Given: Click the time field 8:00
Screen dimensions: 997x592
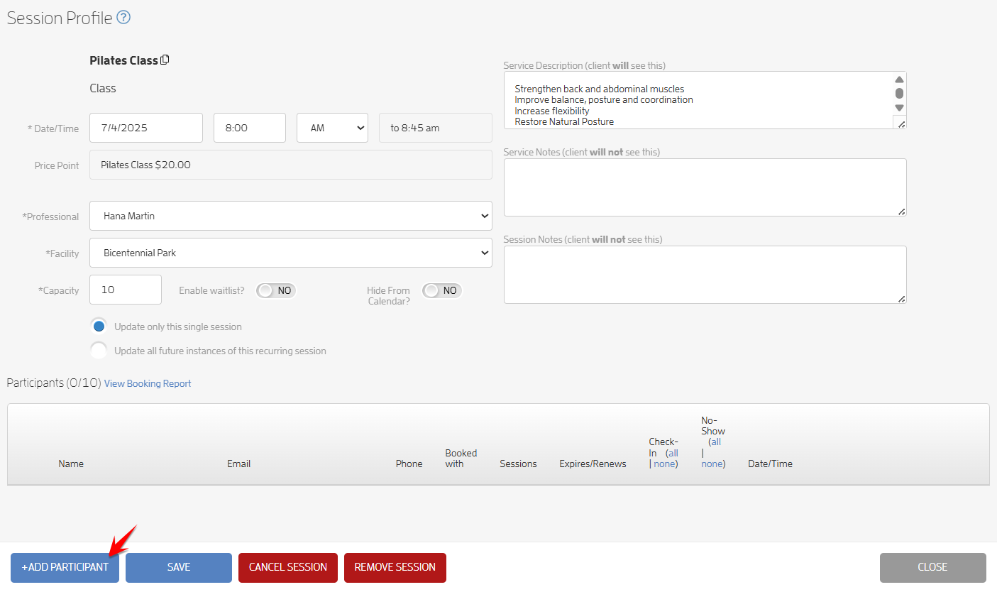Looking at the screenshot, I should coord(250,128).
